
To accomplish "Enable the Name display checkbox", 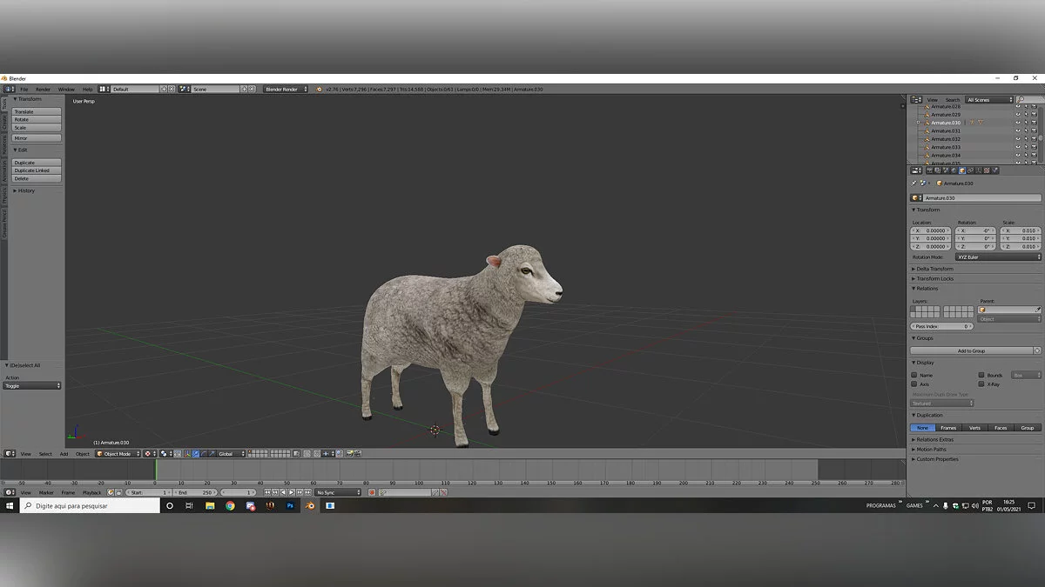I will coord(914,375).
